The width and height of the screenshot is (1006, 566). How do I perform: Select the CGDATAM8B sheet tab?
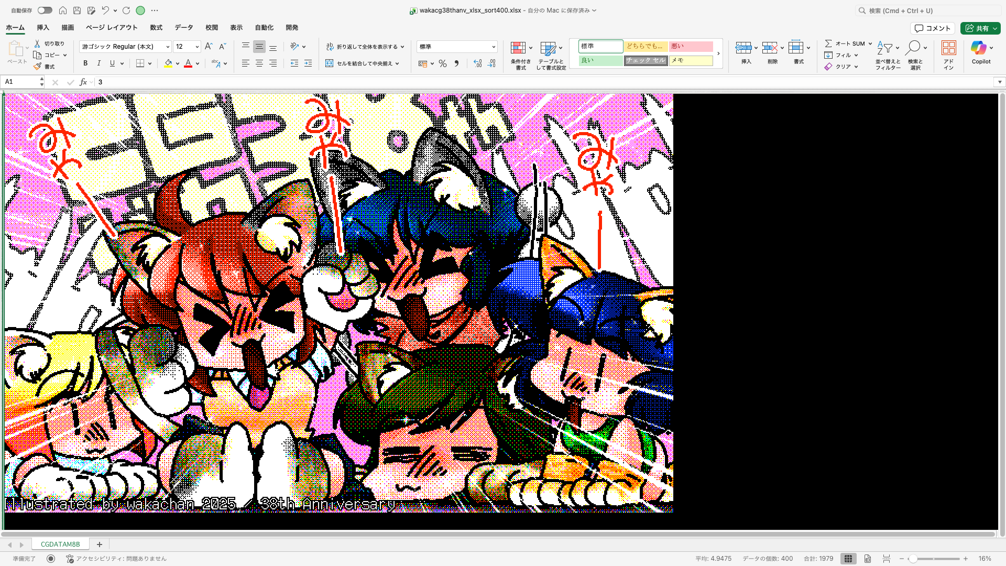[x=60, y=544]
